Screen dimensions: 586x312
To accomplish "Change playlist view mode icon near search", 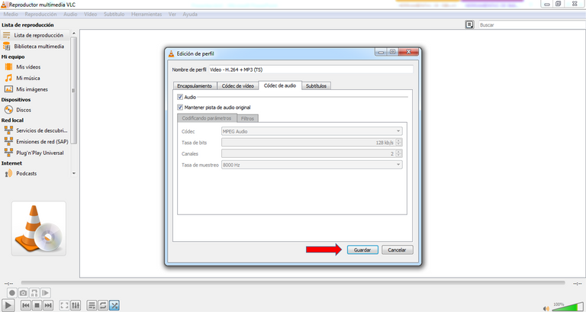I will 469,24.
